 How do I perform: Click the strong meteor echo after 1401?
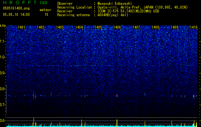(34, 96)
